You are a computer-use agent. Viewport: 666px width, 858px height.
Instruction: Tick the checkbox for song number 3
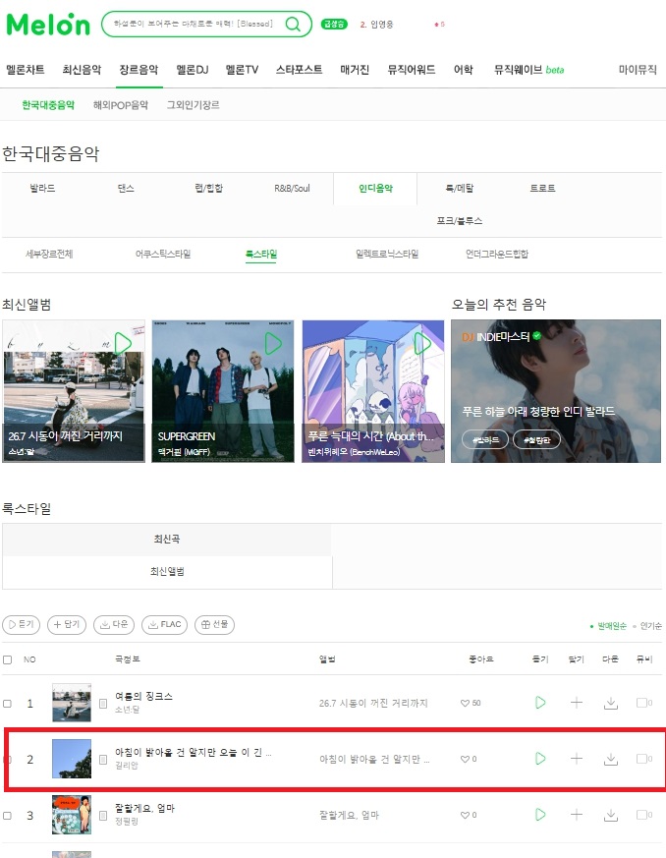[7, 816]
